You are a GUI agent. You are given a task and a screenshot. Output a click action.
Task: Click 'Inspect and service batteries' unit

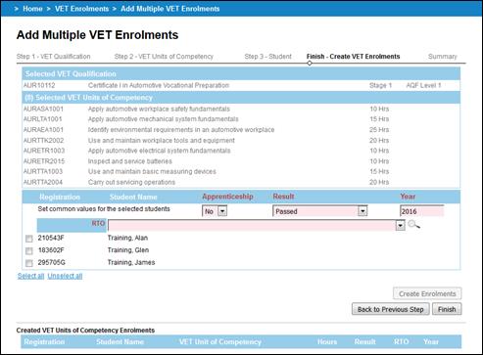click(129, 161)
